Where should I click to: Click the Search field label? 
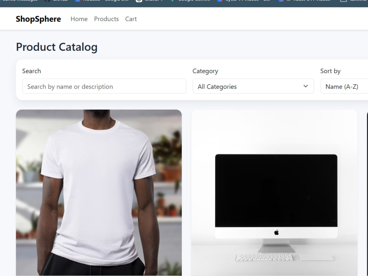tap(31, 71)
